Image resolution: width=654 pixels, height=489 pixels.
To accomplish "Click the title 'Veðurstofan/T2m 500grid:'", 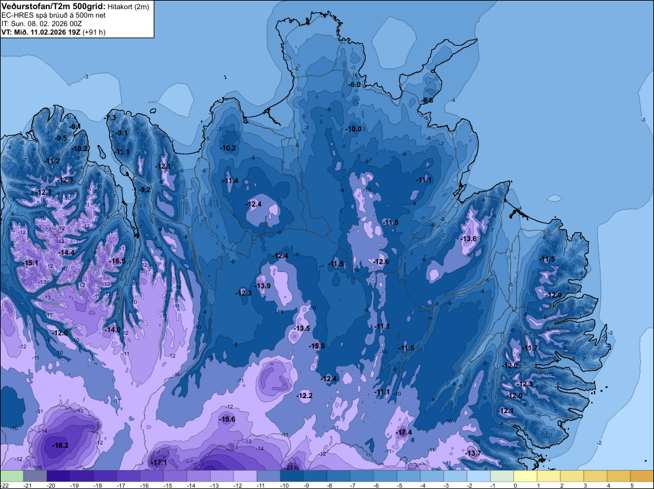I will click(54, 7).
